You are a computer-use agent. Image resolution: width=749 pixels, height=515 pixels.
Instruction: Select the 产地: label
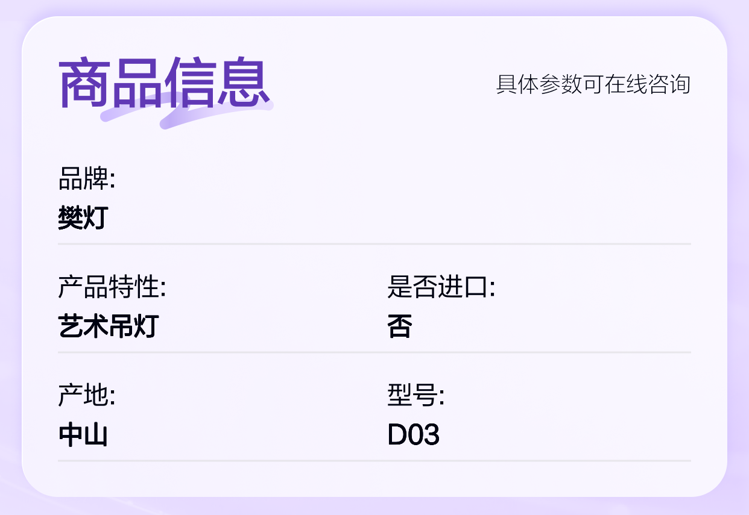[86, 396]
